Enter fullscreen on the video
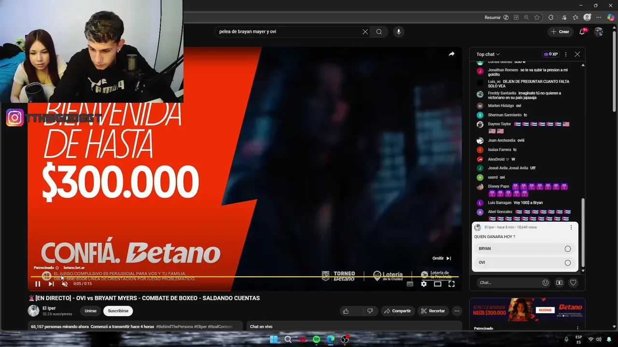The width and height of the screenshot is (618, 347). point(451,284)
